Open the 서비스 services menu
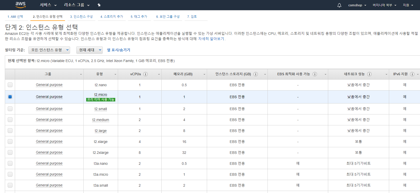Screen dimensions: 420x193 click(x=48, y=5)
